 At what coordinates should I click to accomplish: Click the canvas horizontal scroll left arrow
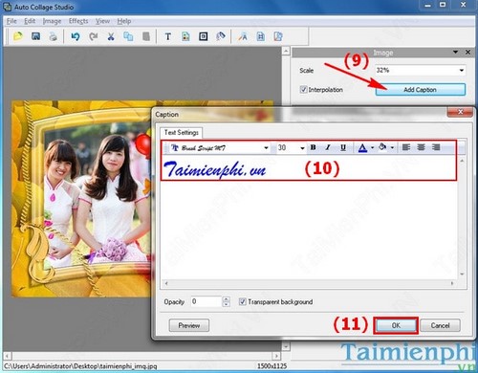[x=7, y=356]
